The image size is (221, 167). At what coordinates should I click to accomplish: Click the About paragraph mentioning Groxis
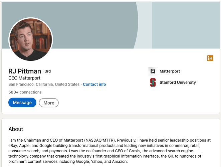tap(109, 151)
